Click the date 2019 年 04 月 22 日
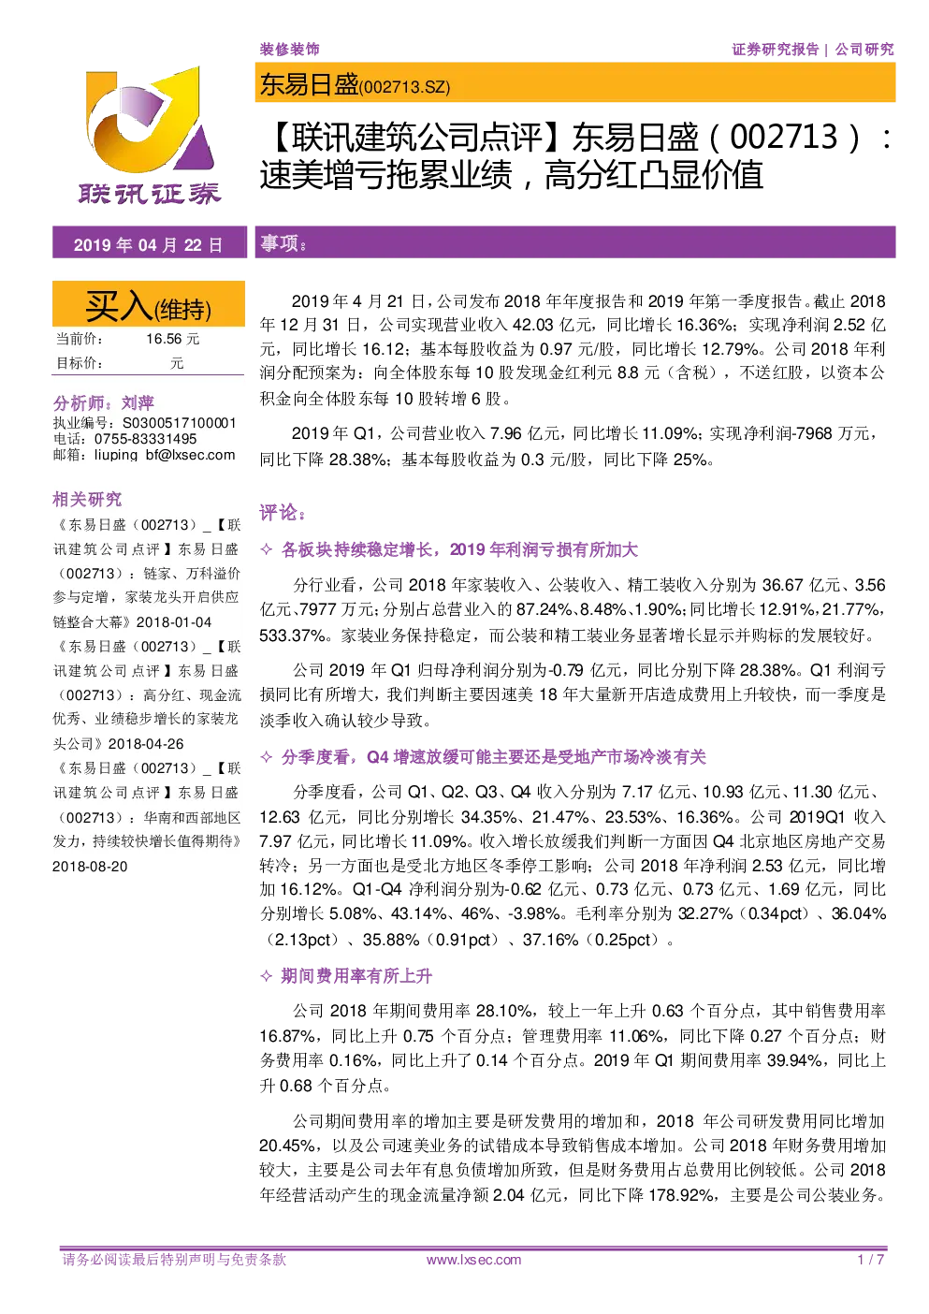Image resolution: width=929 pixels, height=1314 pixels. click(x=149, y=244)
